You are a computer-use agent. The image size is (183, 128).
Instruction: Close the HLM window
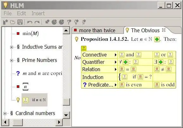[177, 5]
